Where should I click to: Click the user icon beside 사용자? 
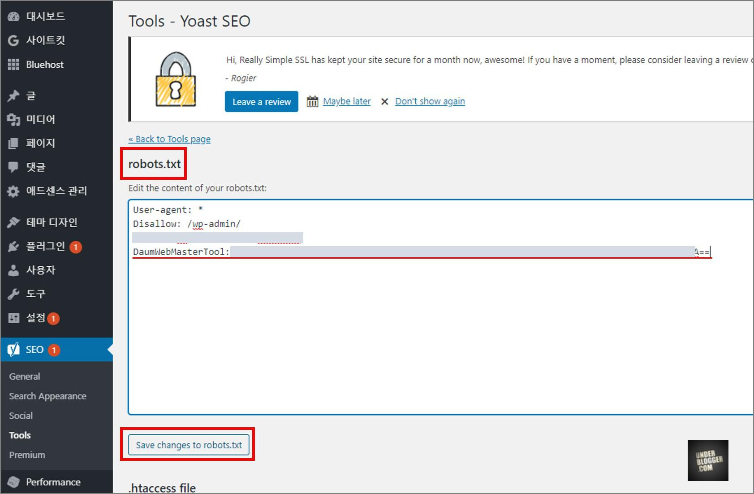point(13,270)
